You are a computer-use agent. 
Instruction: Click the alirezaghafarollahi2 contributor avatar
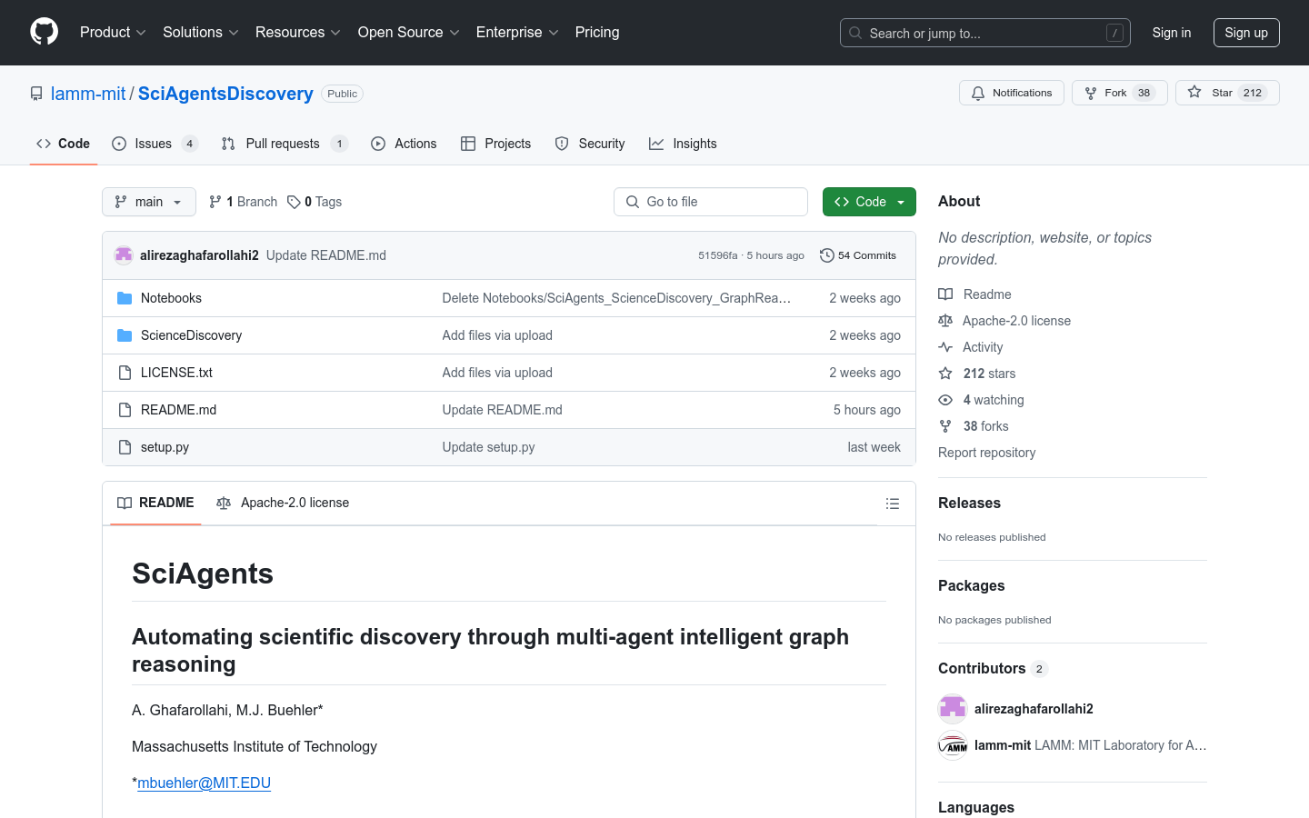953,709
